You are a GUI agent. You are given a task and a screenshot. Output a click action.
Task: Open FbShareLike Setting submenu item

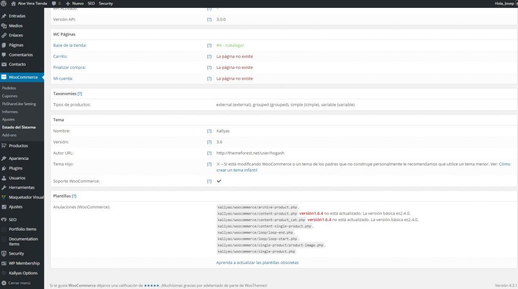19,104
